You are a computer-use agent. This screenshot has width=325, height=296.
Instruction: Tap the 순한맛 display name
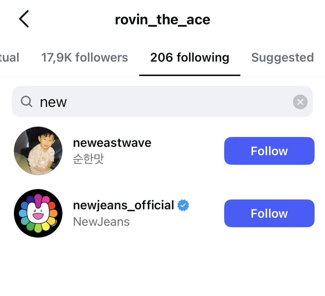point(88,159)
